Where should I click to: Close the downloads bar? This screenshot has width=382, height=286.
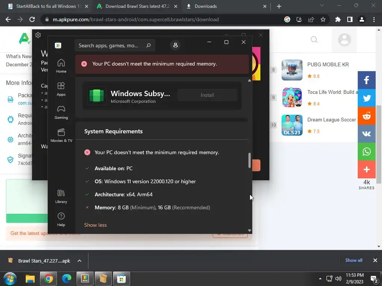point(375,260)
